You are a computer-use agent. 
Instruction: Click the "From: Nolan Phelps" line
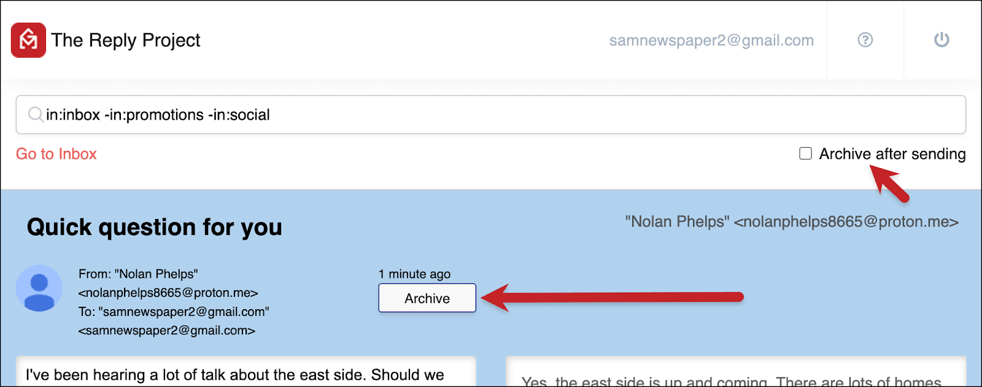pyautogui.click(x=138, y=274)
